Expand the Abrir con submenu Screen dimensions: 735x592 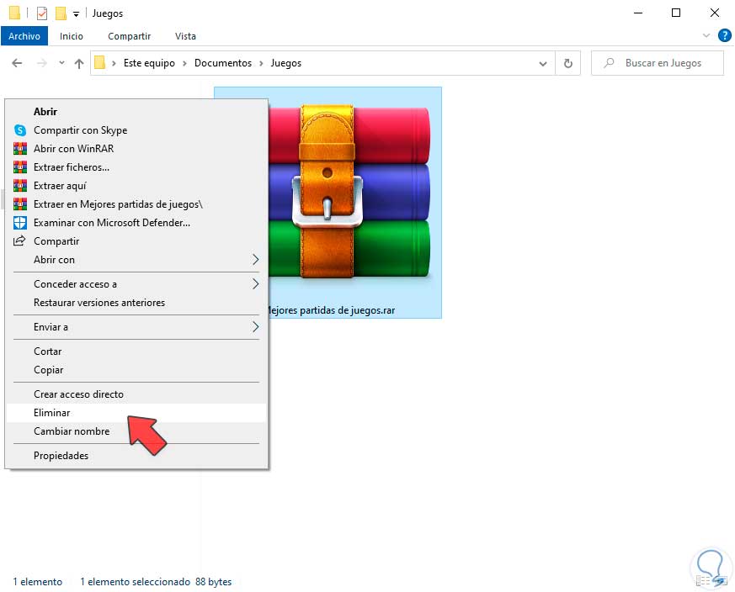[x=255, y=260]
